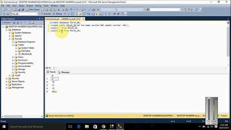The width and height of the screenshot is (231, 130).
Task: Expand the Database Diagrams folder
Action: pyautogui.click(x=13, y=42)
